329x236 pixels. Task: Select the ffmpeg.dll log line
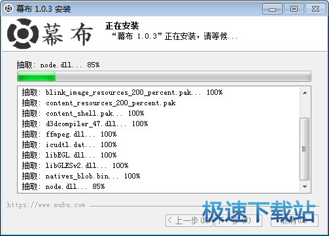click(69, 134)
